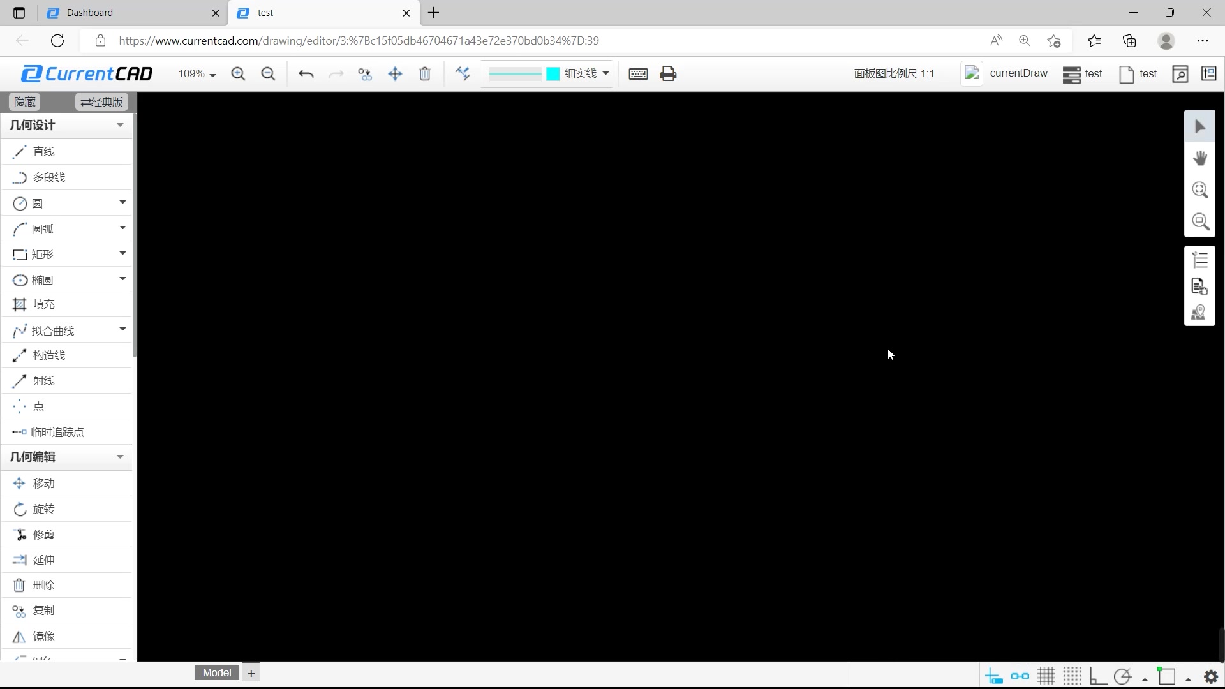
Task: Activate the pan hand tool
Action: coord(1200,158)
